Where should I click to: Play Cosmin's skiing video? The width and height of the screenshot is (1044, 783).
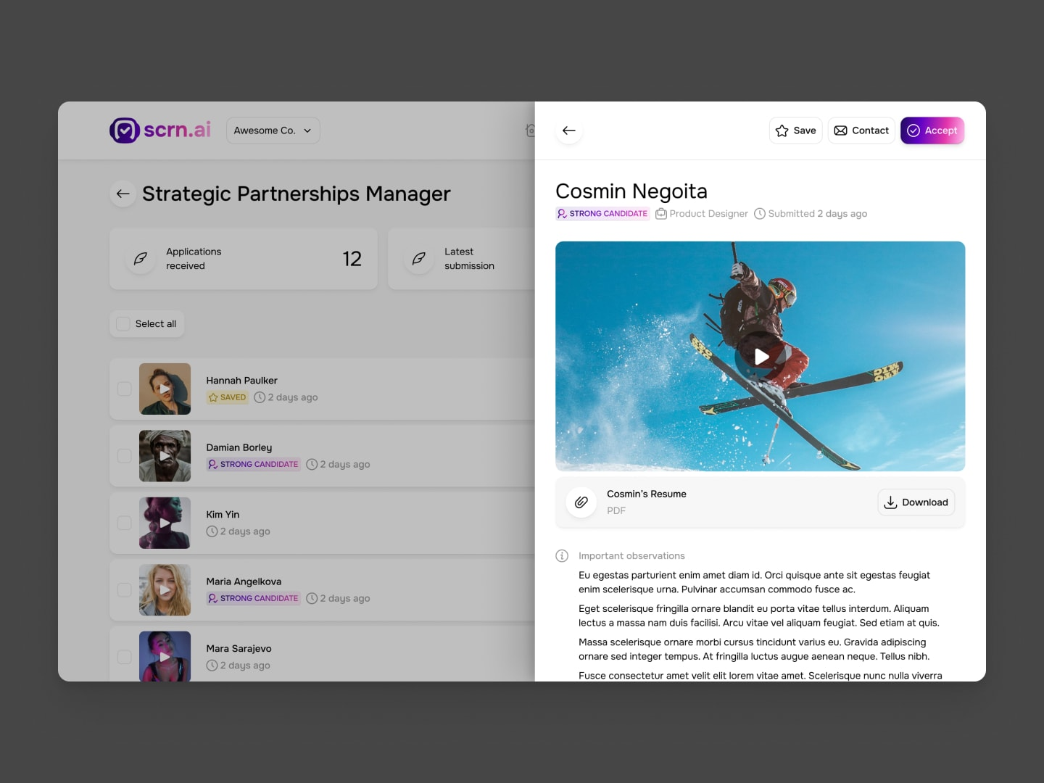tap(761, 356)
